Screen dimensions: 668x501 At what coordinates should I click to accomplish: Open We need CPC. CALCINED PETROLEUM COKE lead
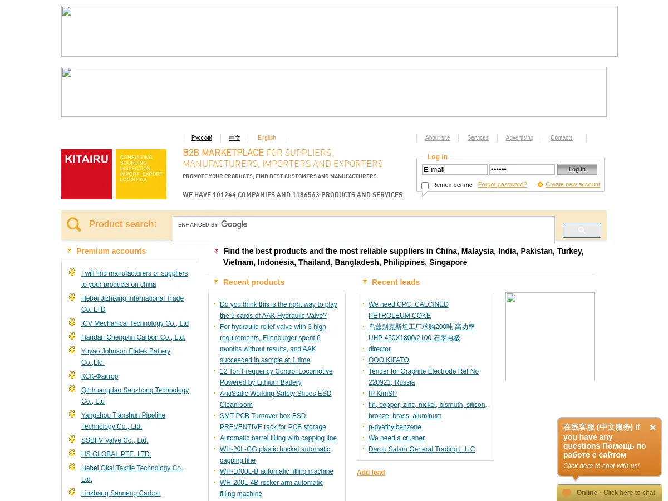click(x=409, y=310)
